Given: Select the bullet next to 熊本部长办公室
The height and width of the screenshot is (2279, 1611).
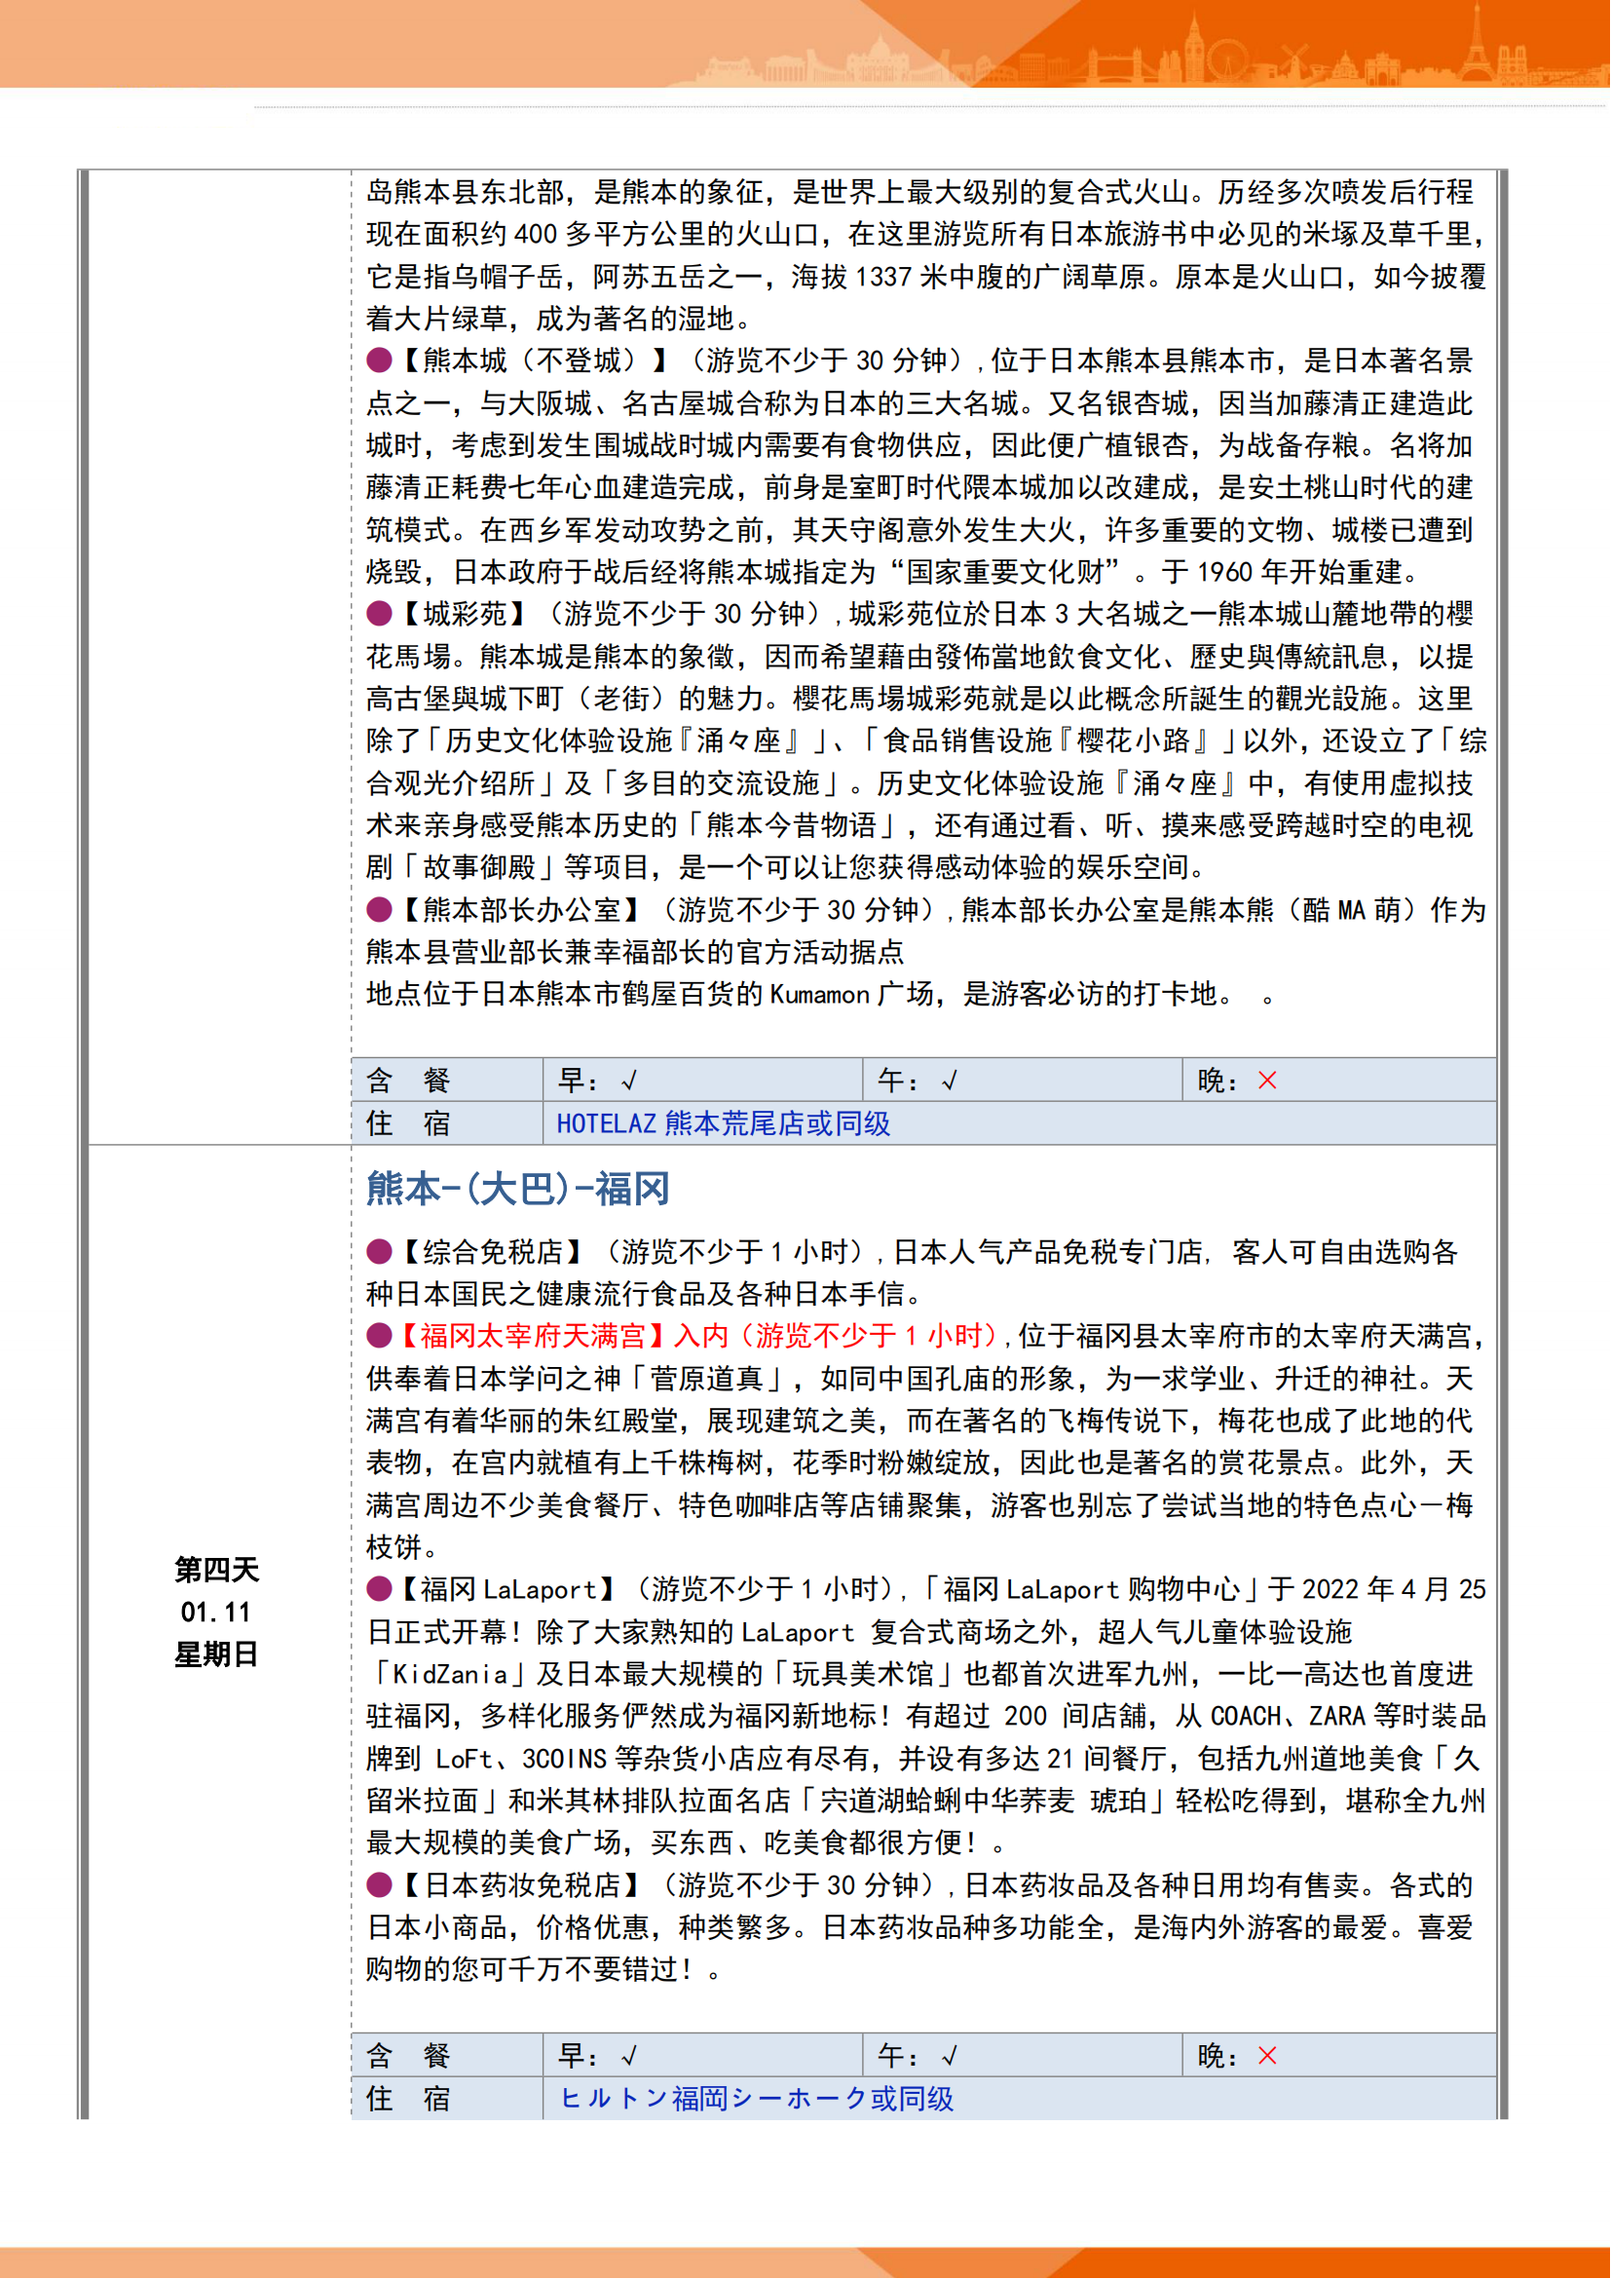Looking at the screenshot, I should coord(379,909).
